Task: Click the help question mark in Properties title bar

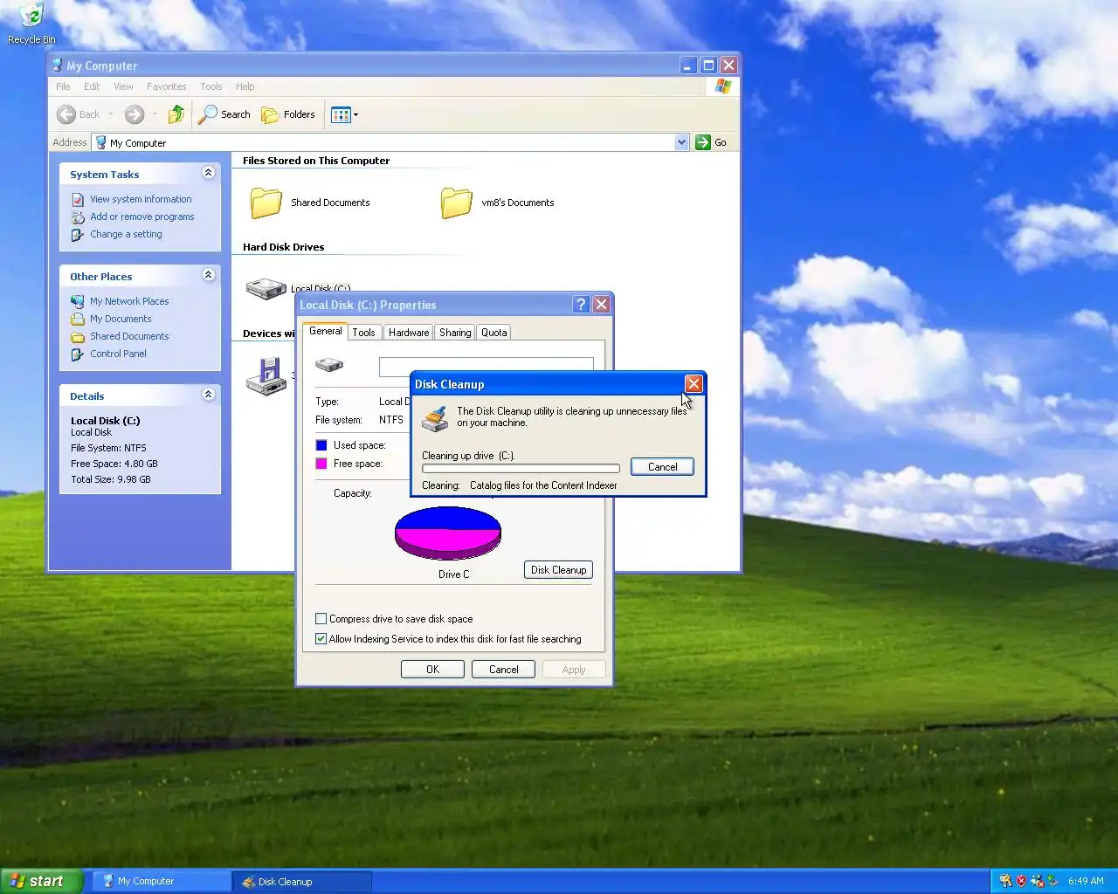Action: point(582,304)
